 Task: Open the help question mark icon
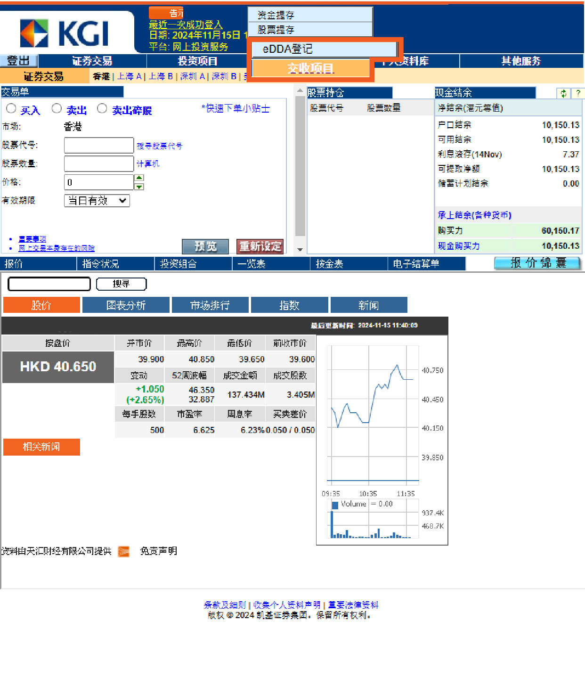click(578, 93)
